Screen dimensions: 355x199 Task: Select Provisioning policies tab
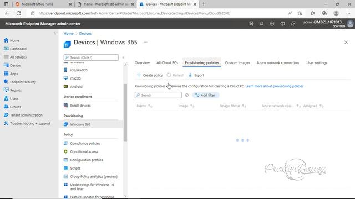coord(202,62)
